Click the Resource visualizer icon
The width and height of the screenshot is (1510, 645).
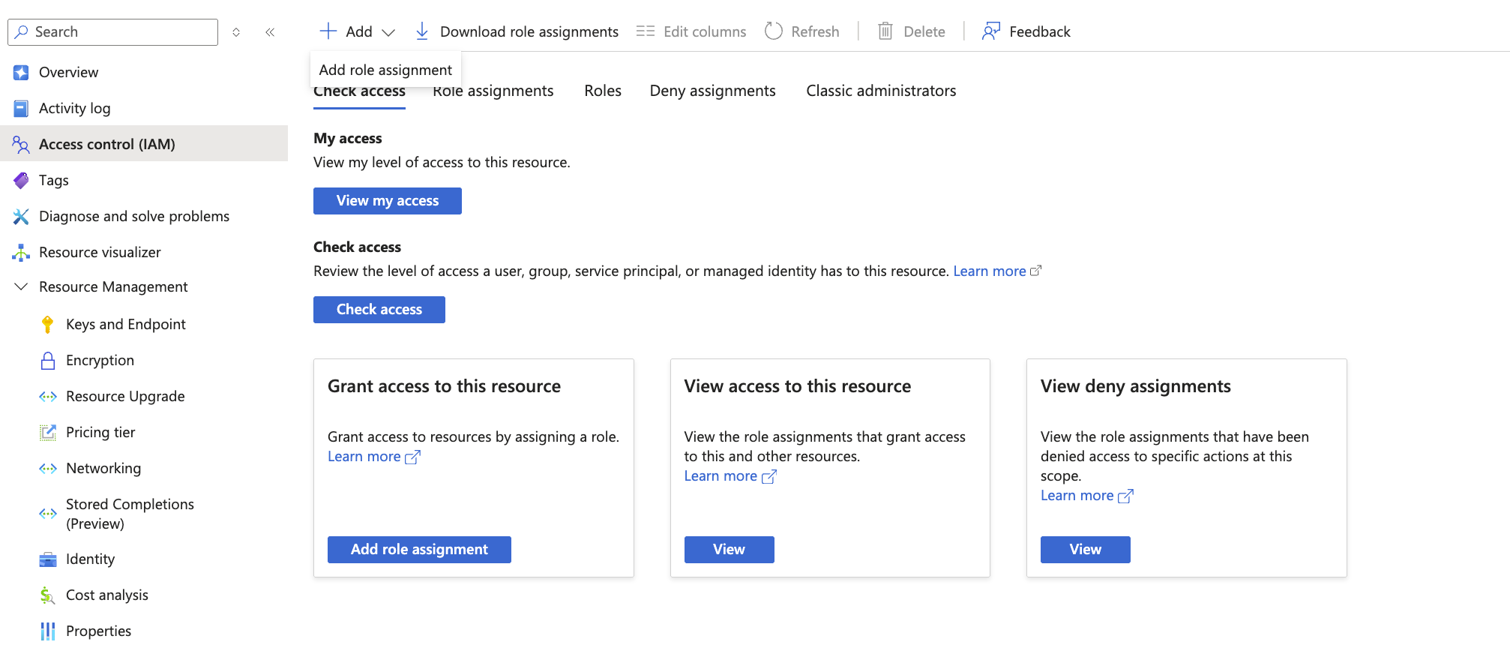click(21, 253)
